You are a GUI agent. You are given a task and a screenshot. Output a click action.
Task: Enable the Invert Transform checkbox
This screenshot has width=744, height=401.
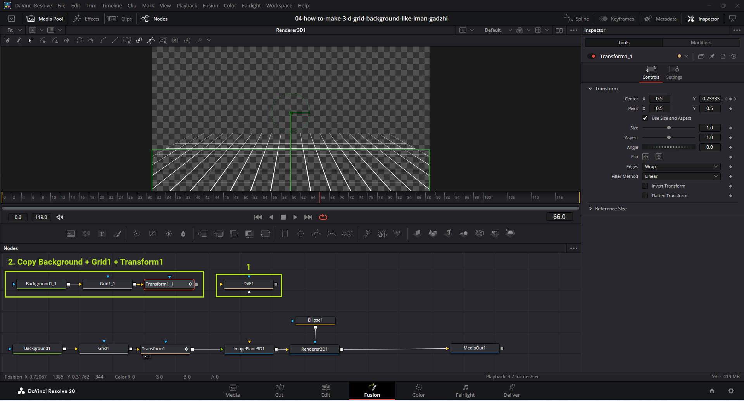coord(645,186)
